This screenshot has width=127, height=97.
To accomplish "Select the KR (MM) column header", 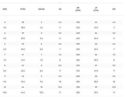I will [x=78, y=9].
